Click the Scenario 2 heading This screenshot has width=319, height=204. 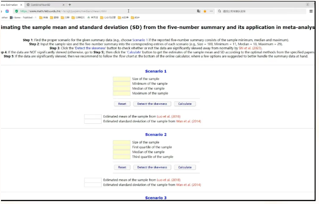click(156, 134)
